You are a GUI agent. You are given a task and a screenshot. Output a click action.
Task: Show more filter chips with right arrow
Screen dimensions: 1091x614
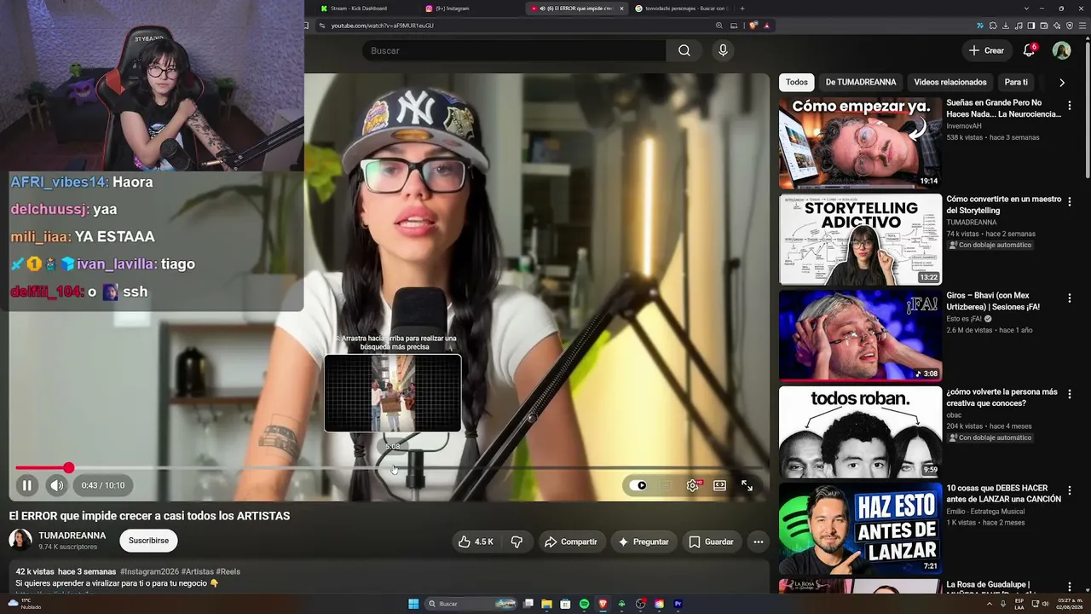point(1061,82)
